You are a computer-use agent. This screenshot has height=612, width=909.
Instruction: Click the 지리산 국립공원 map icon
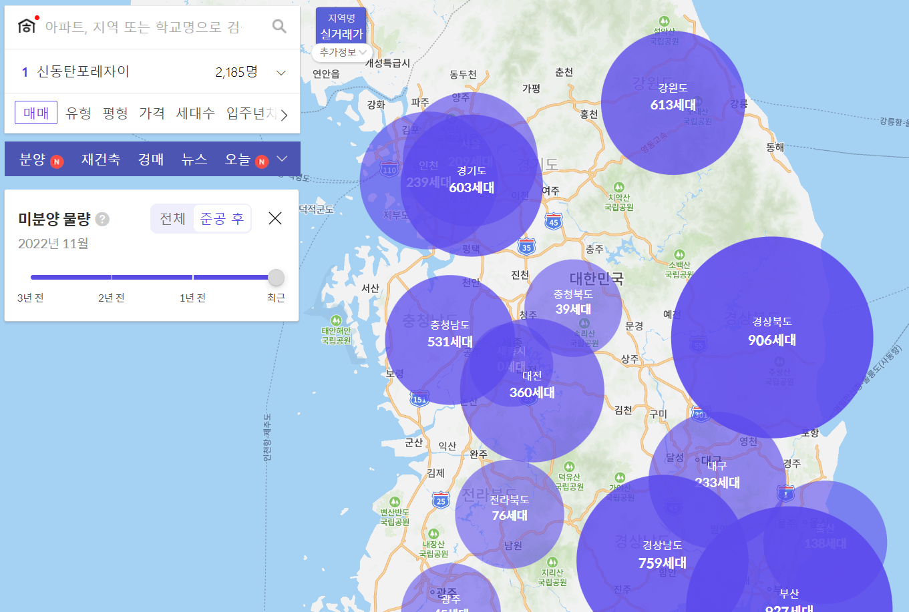[552, 562]
